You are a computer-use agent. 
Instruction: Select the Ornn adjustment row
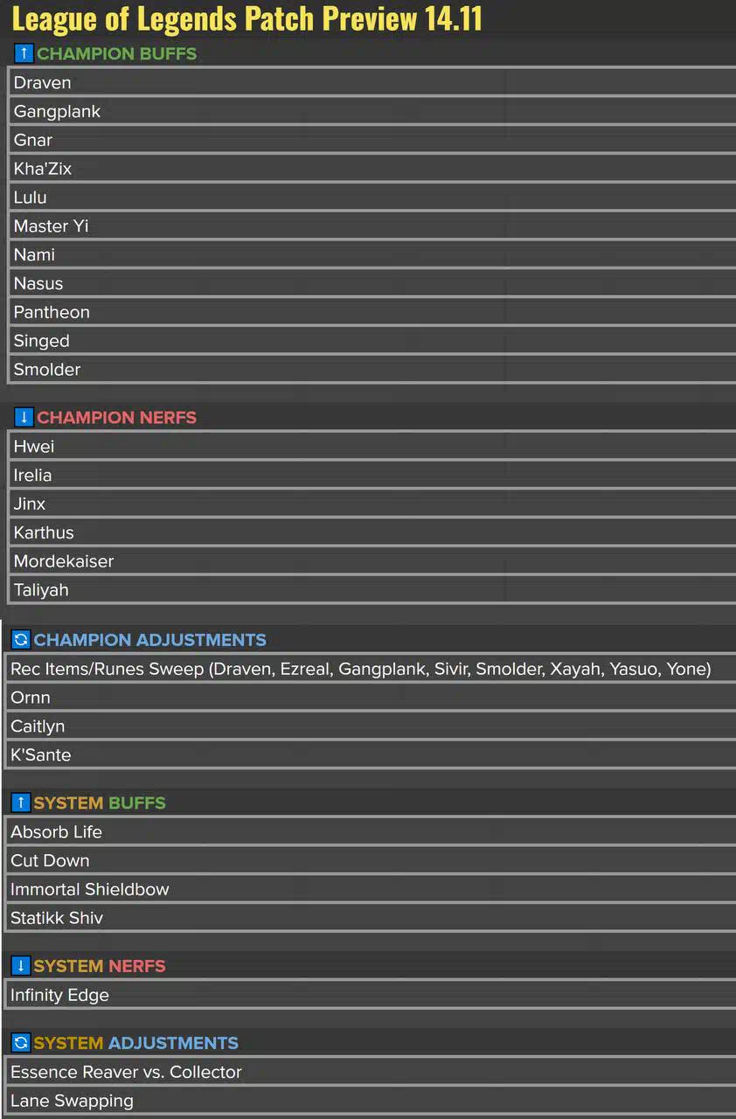click(371, 698)
